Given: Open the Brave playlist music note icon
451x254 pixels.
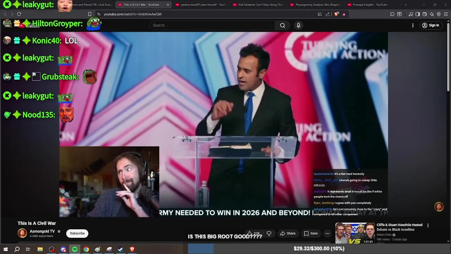Looking at the screenshot, I should click(x=410, y=14).
